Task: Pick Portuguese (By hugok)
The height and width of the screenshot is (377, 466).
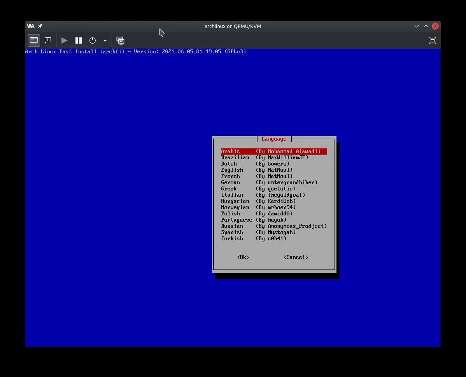Action: click(274, 220)
